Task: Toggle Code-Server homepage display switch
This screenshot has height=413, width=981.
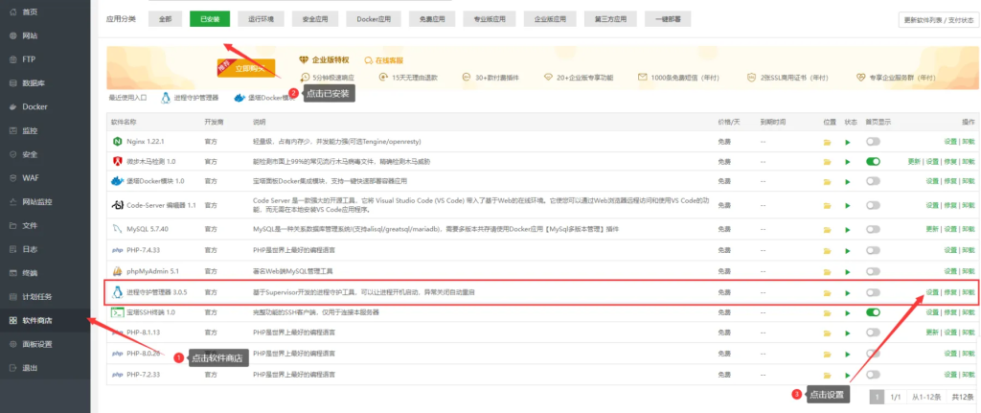Action: click(x=873, y=205)
